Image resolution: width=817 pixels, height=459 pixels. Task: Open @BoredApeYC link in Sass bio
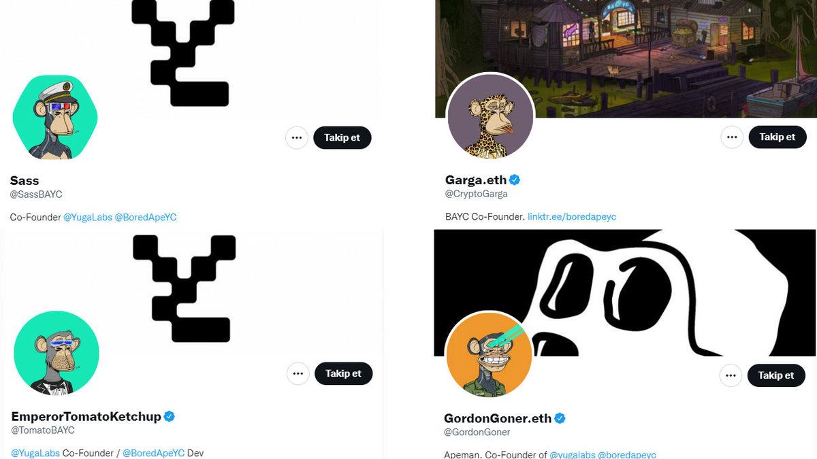pyautogui.click(x=146, y=217)
